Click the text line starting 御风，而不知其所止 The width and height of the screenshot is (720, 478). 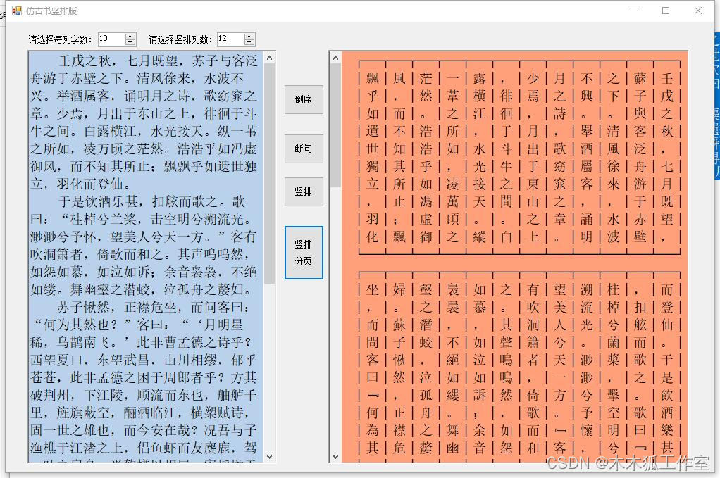click(143, 166)
